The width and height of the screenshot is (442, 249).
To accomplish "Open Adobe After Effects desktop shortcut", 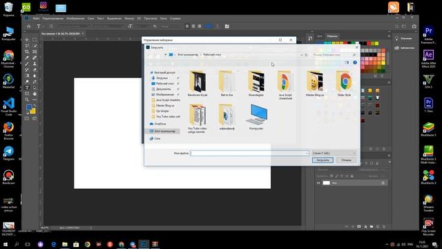I will (x=428, y=58).
